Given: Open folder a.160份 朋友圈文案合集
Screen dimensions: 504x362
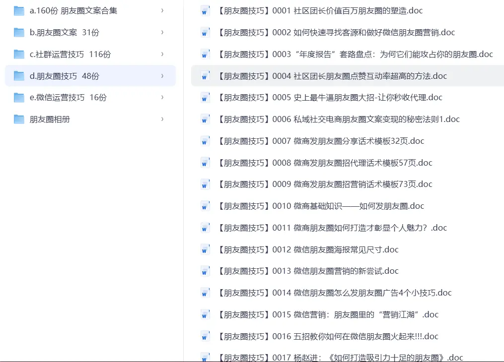Looking at the screenshot, I should coord(90,10).
